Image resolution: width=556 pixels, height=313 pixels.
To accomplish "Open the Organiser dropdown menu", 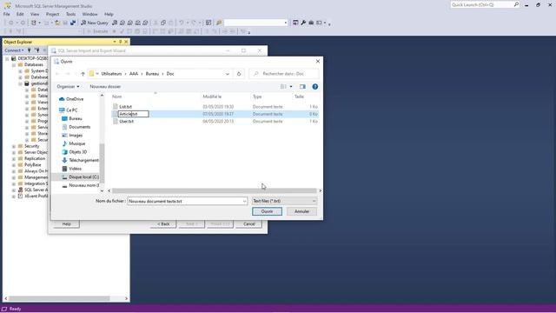I will coord(68,87).
